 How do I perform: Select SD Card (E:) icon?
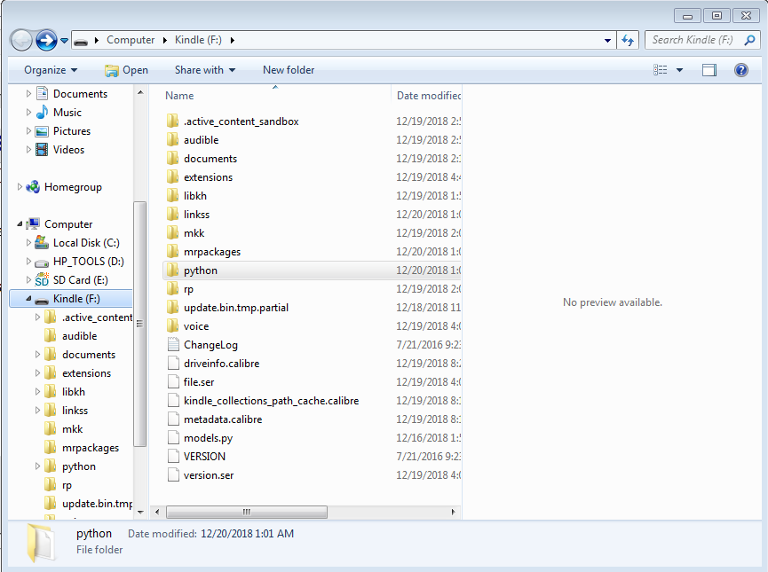42,280
